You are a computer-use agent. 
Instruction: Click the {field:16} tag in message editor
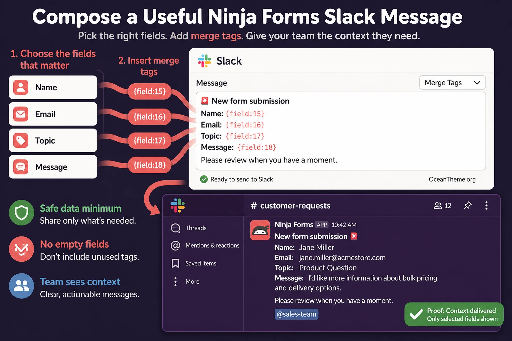click(245, 125)
